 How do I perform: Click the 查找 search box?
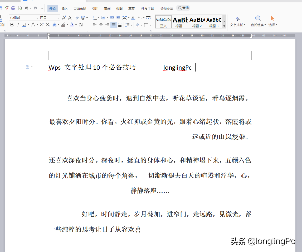(183, 8)
